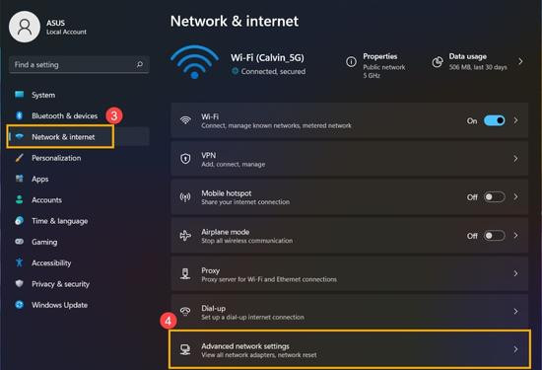Image resolution: width=542 pixels, height=370 pixels.
Task: Click the Data usage pie chart icon
Action: [x=438, y=62]
